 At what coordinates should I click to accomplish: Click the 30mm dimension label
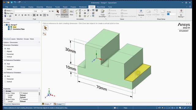click(x=70, y=50)
